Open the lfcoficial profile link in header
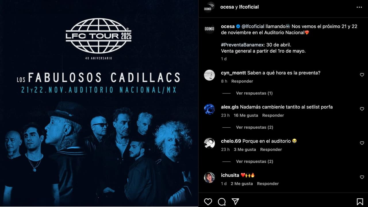Viewport: 368px width, 207px height. pos(249,7)
